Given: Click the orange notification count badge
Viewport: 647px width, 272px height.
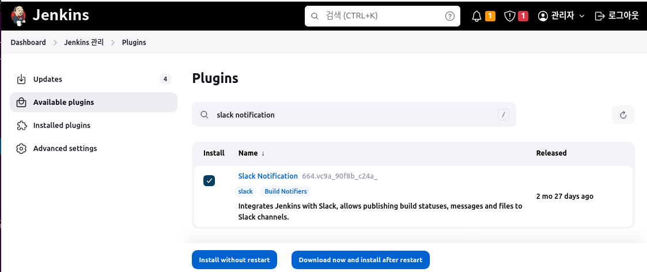Looking at the screenshot, I should (x=490, y=16).
